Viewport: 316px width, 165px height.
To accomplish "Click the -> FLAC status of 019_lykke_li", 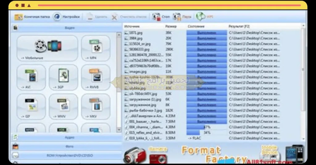I will (x=194, y=138).
